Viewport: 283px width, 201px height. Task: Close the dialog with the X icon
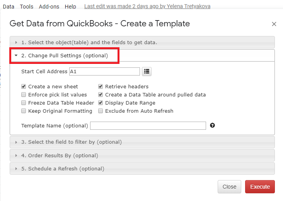[274, 24]
